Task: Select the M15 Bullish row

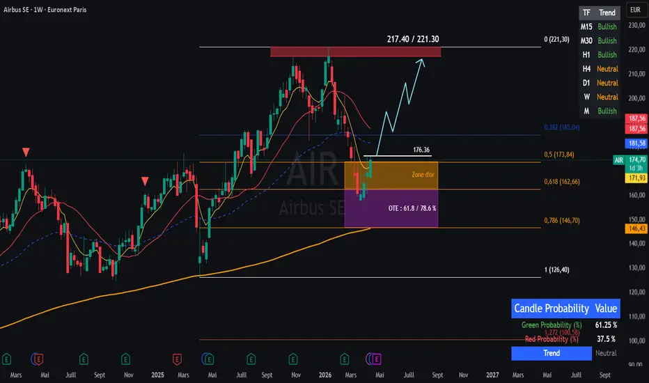Action: (599, 26)
